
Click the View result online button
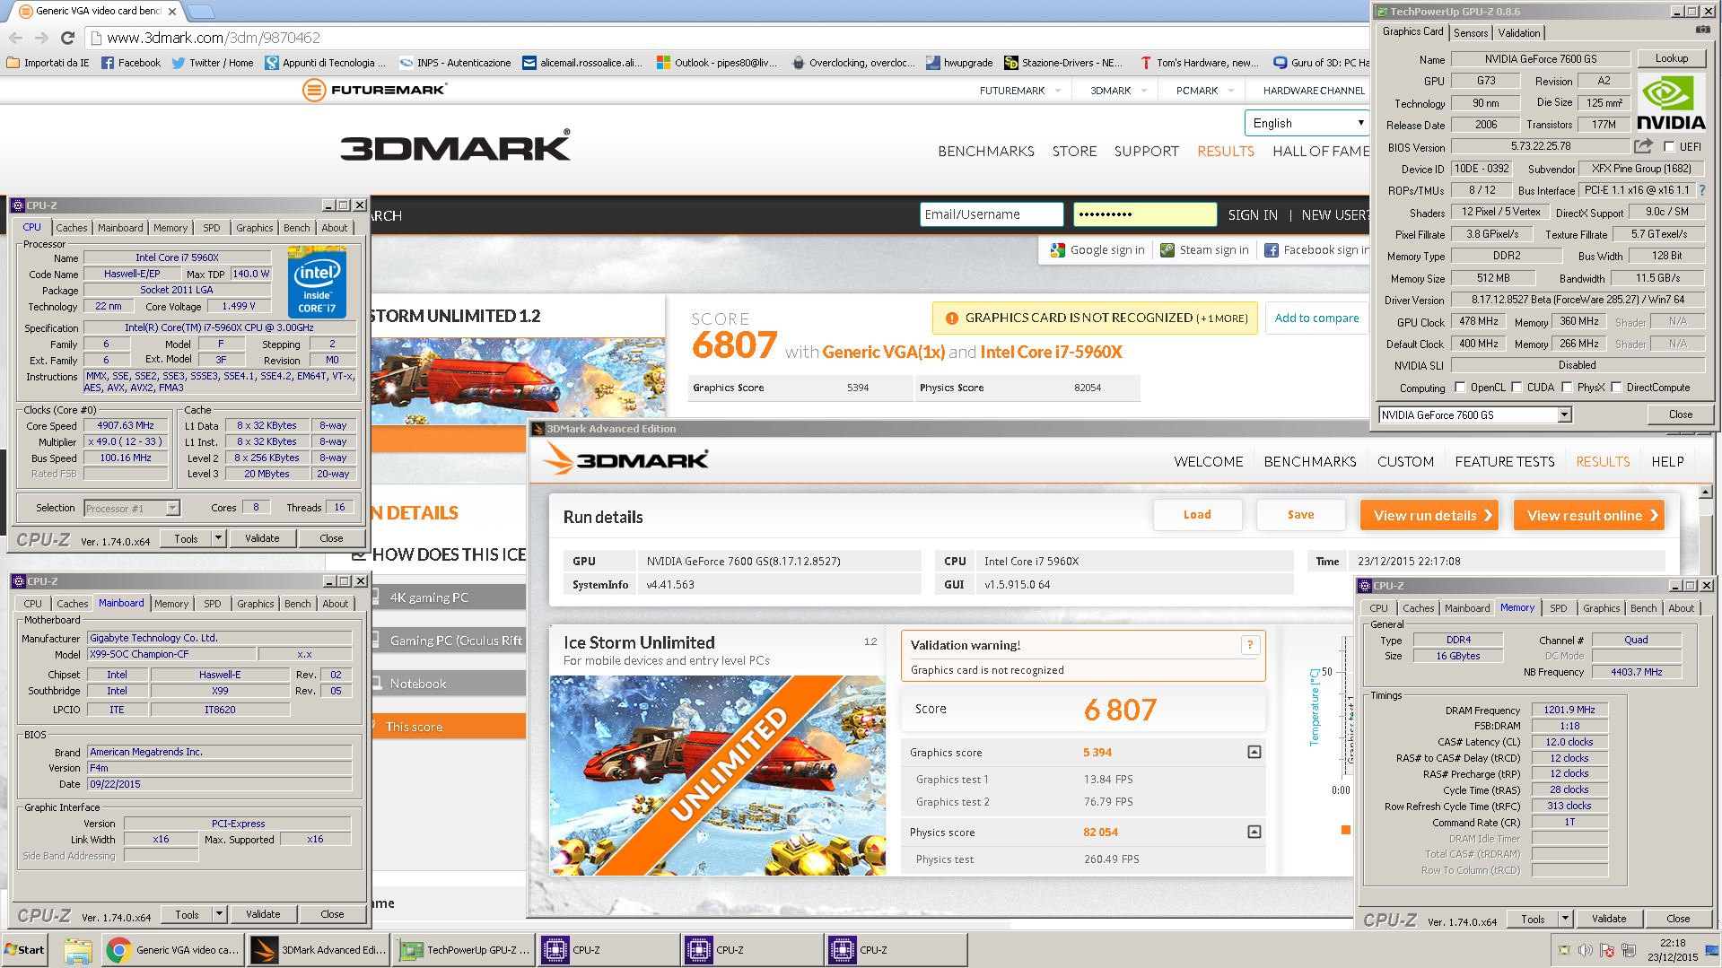(1589, 515)
